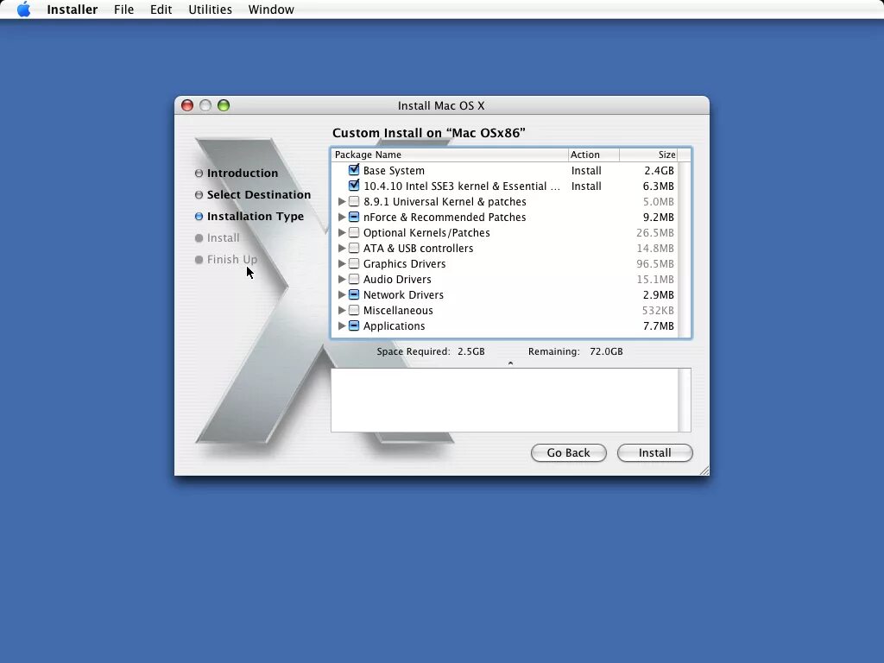
Task: Zoom the Install Mac OS X window
Action: point(224,105)
